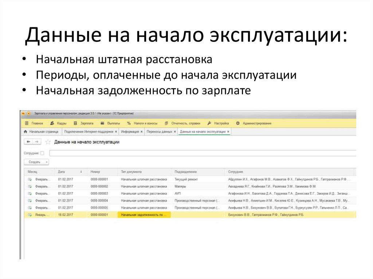Viewport: 373px width, 279px height.
Task: Open the Кадры section
Action: [62, 123]
